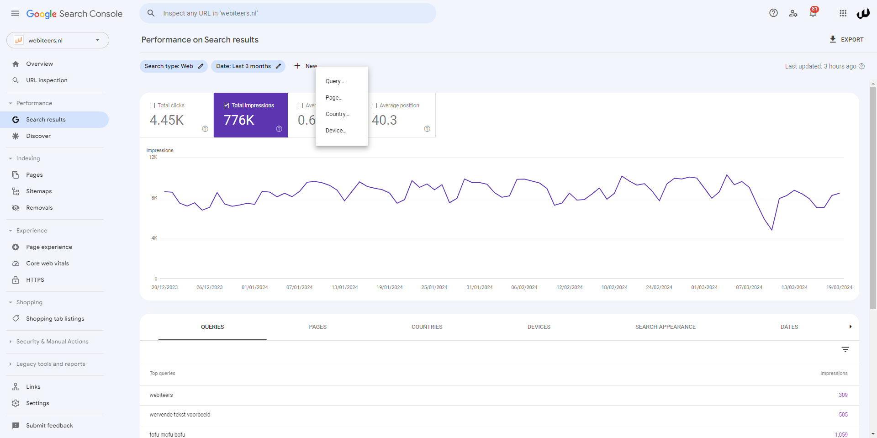Click the 'tofu mofu bofu' query
Screen dimensions: 877x438
[x=167, y=434]
